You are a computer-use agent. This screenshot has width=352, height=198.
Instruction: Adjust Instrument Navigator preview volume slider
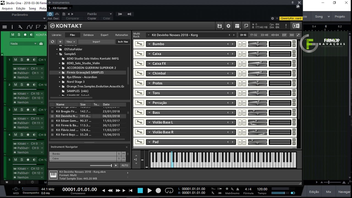pos(101,165)
